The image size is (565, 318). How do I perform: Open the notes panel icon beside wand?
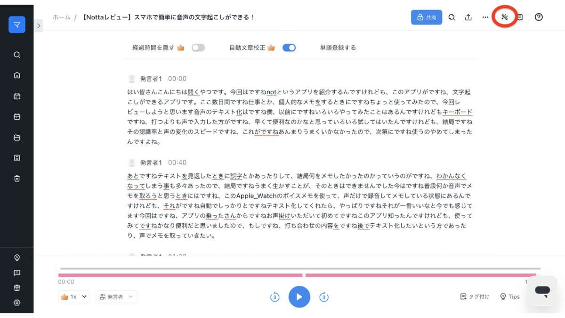pos(520,17)
